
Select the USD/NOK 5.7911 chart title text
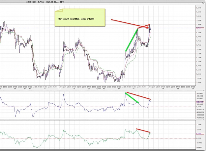[46, 2]
